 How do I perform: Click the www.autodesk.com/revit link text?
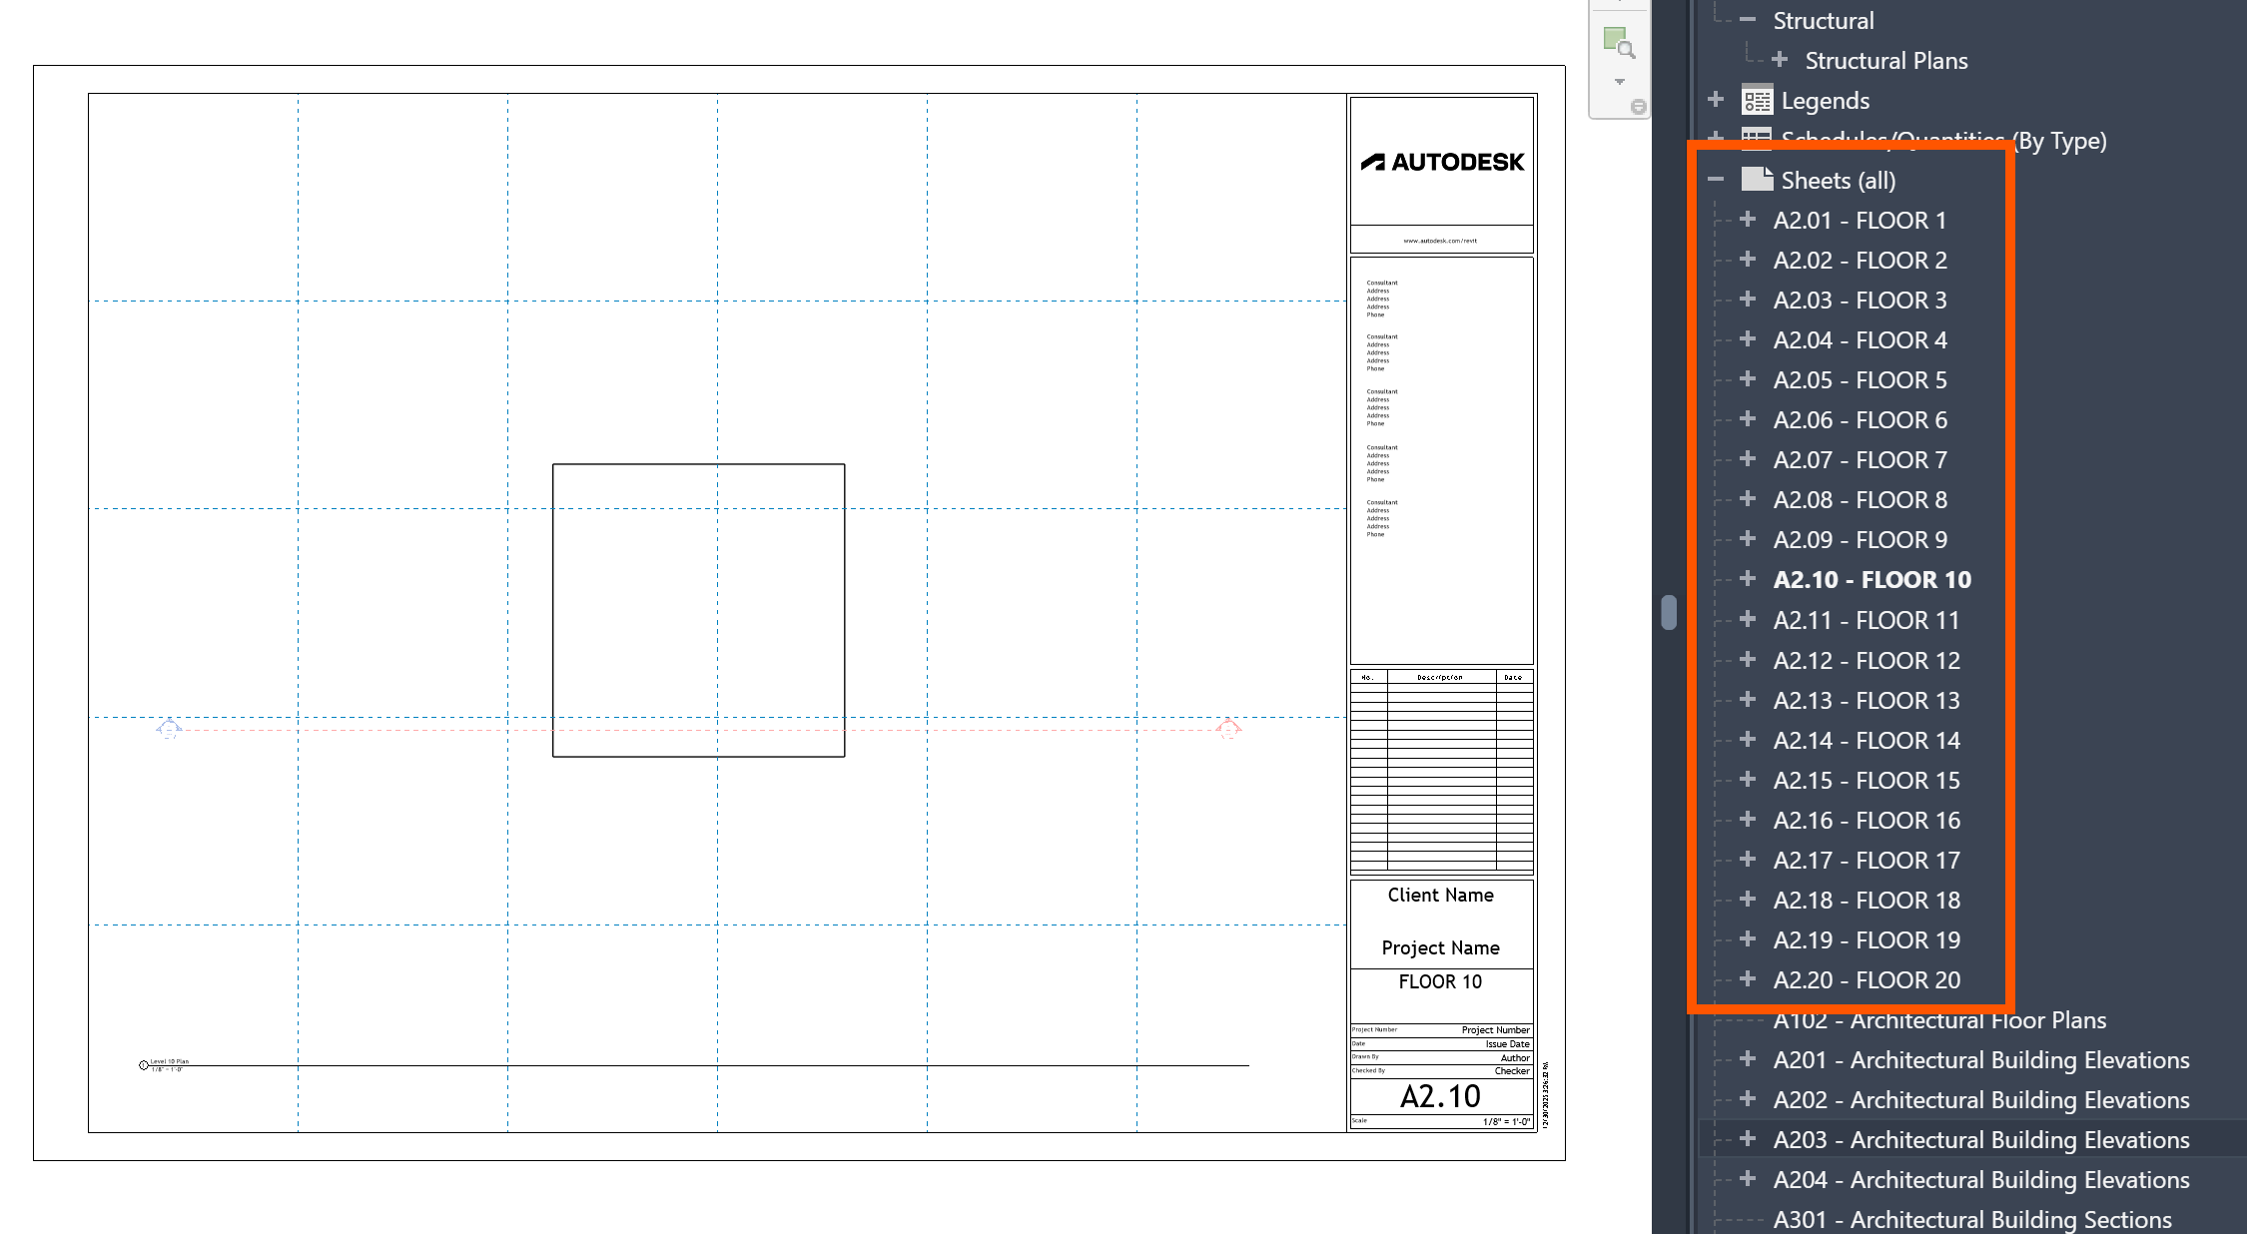tap(1440, 241)
